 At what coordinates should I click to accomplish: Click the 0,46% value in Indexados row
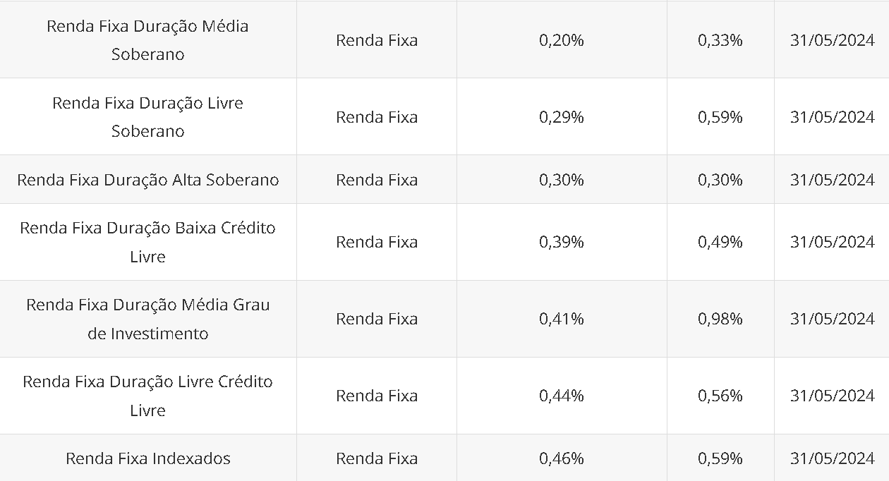coord(562,458)
